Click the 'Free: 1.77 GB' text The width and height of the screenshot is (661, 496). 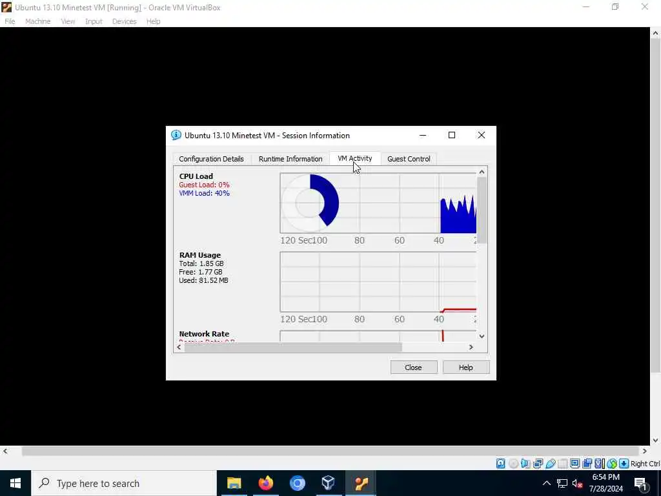pos(200,272)
